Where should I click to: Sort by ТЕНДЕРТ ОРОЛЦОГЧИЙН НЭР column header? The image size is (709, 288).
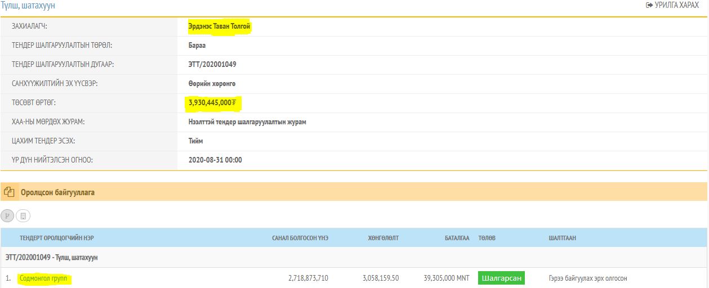pyautogui.click(x=56, y=238)
